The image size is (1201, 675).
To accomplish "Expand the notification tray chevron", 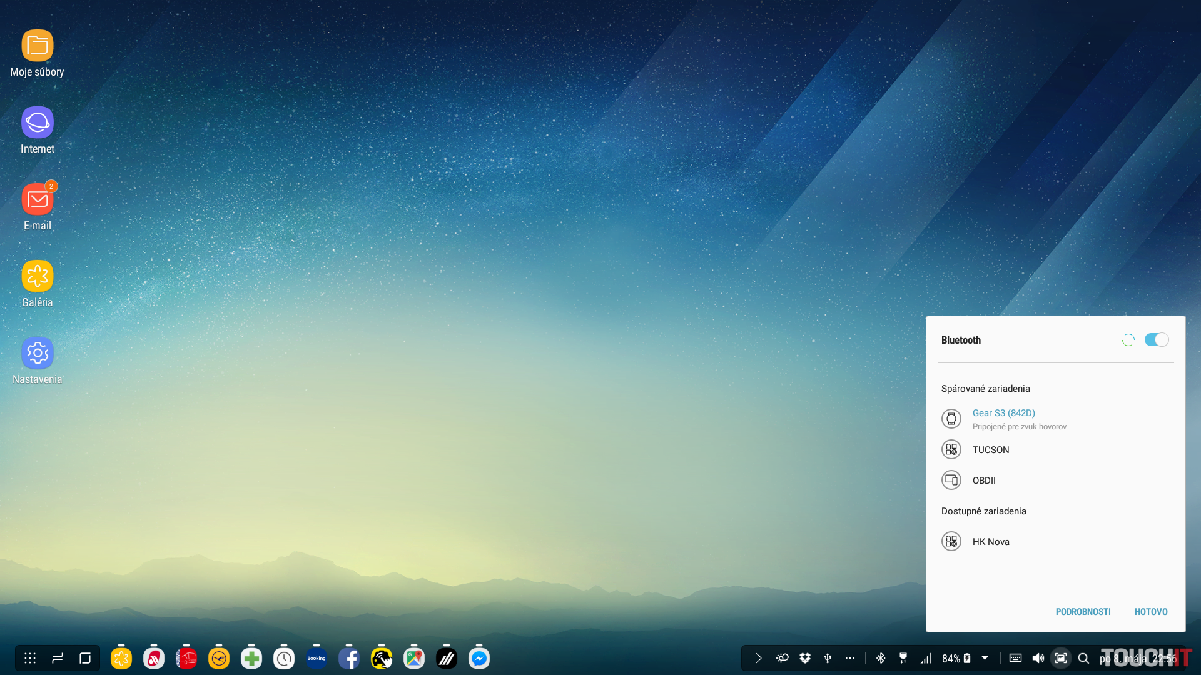I will [x=758, y=658].
